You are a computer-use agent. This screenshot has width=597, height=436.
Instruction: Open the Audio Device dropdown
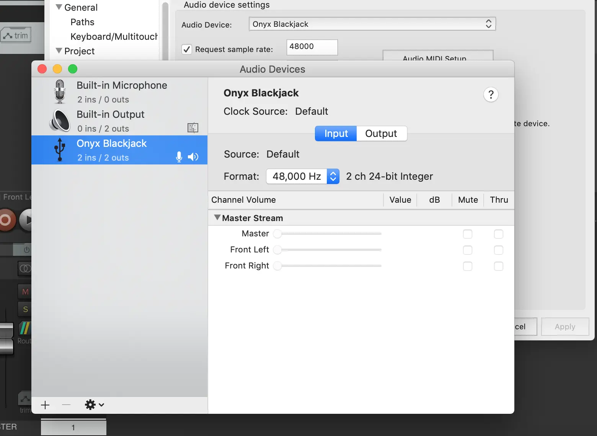(372, 24)
